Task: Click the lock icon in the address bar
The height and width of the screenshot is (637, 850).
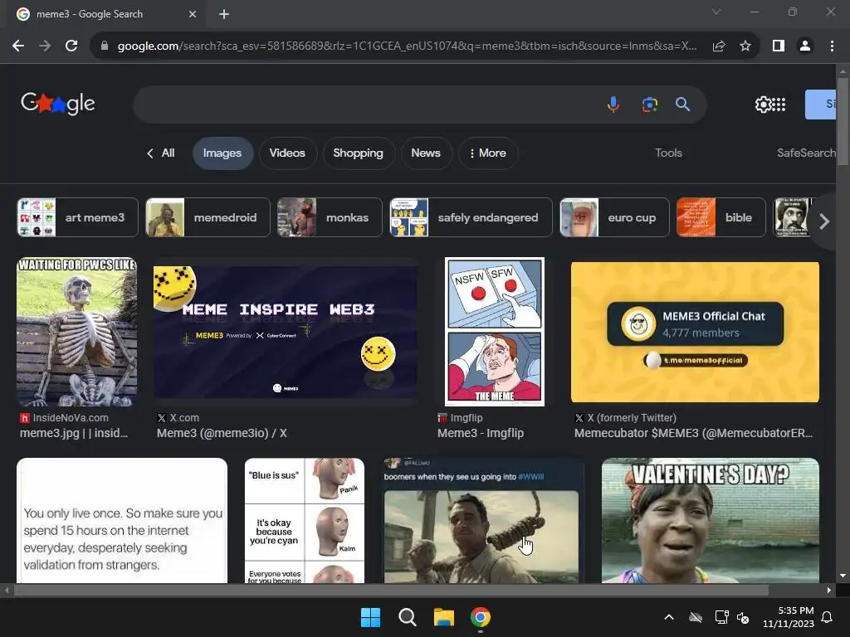Action: pos(105,46)
